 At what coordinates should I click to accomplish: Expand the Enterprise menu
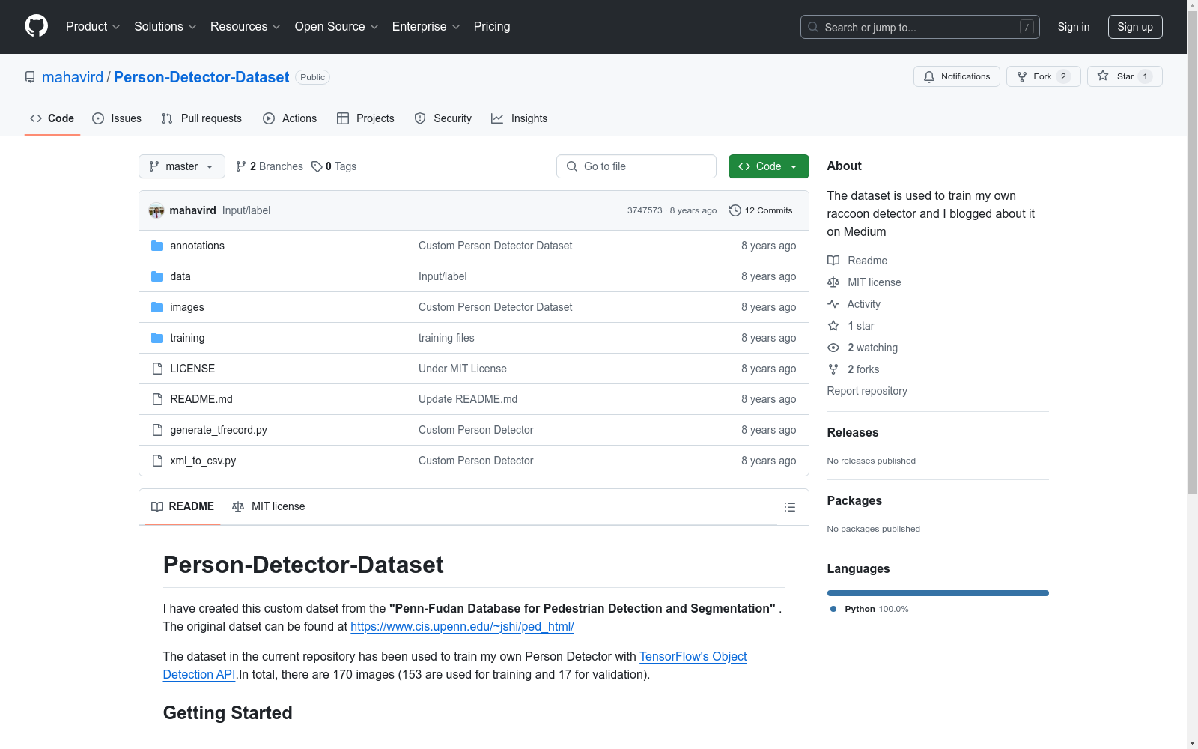coord(426,27)
